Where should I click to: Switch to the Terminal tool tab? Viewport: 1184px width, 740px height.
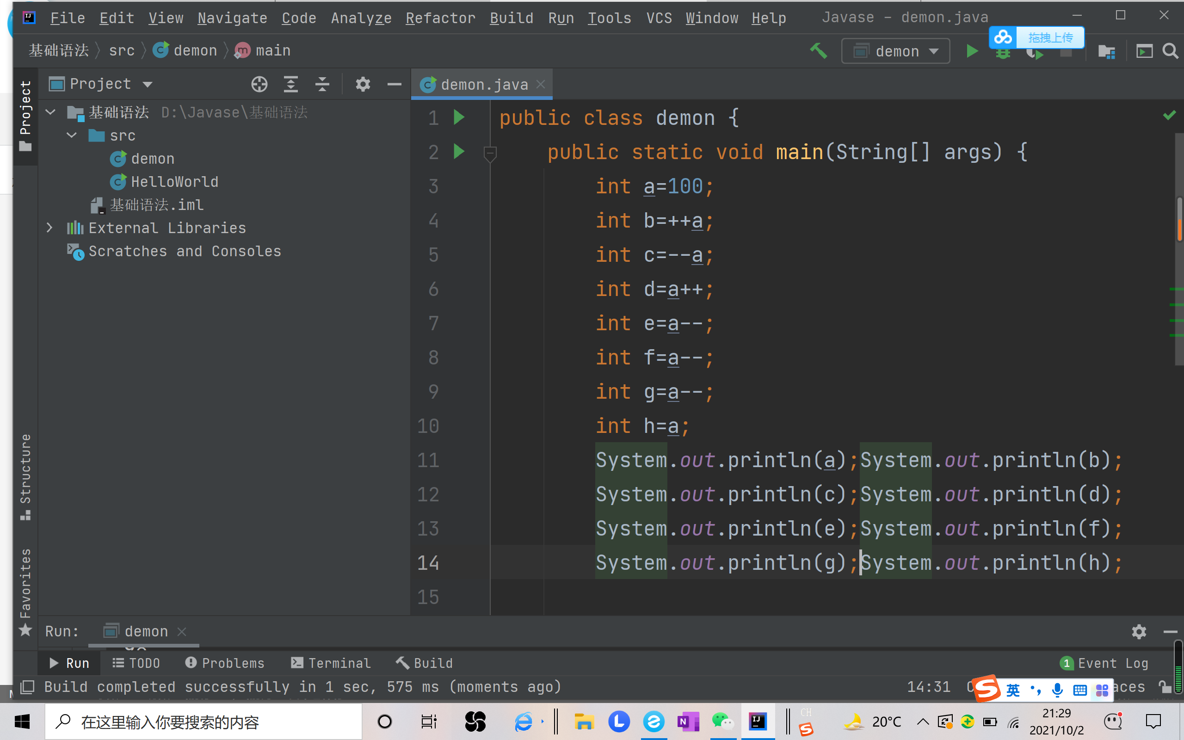331,663
